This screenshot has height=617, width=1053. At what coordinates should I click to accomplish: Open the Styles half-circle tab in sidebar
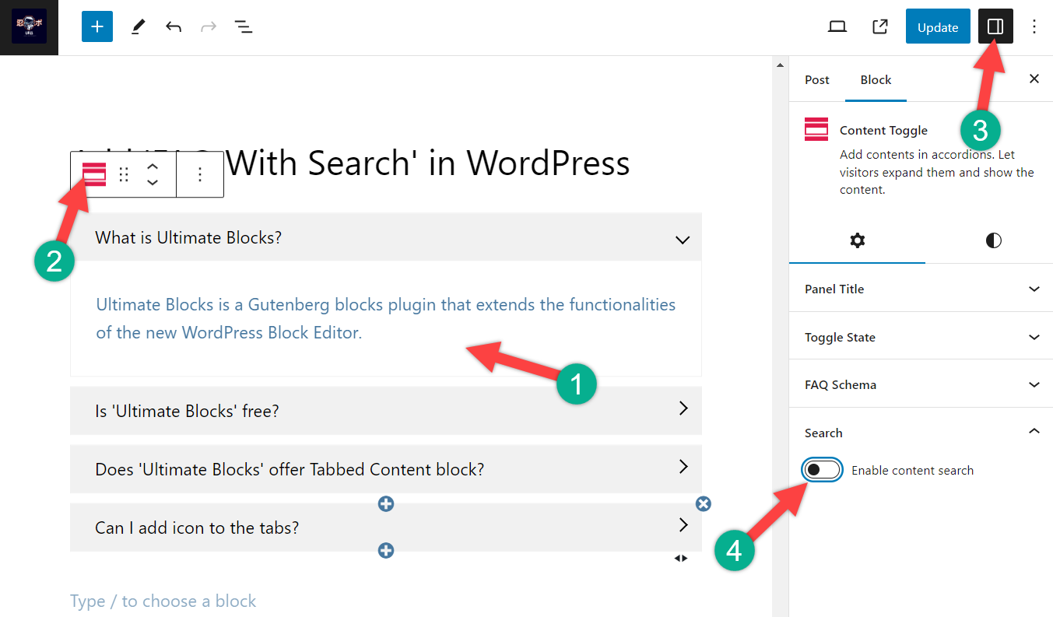tap(994, 240)
